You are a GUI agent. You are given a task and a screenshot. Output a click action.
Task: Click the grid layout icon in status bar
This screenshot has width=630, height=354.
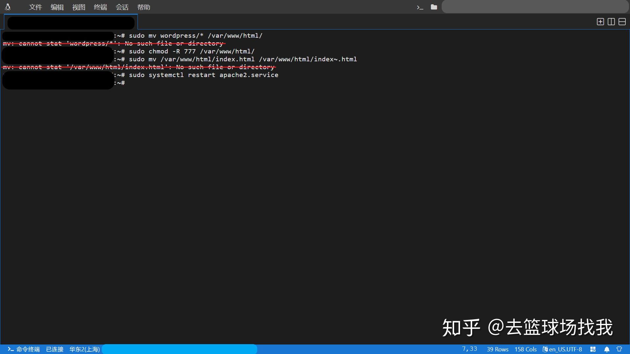593,349
